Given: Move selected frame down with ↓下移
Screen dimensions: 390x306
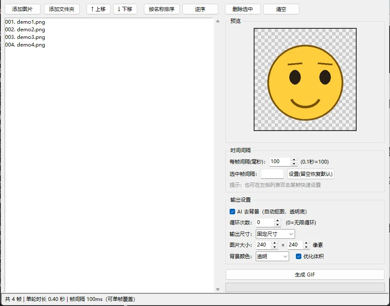Looking at the screenshot, I should [x=125, y=9].
